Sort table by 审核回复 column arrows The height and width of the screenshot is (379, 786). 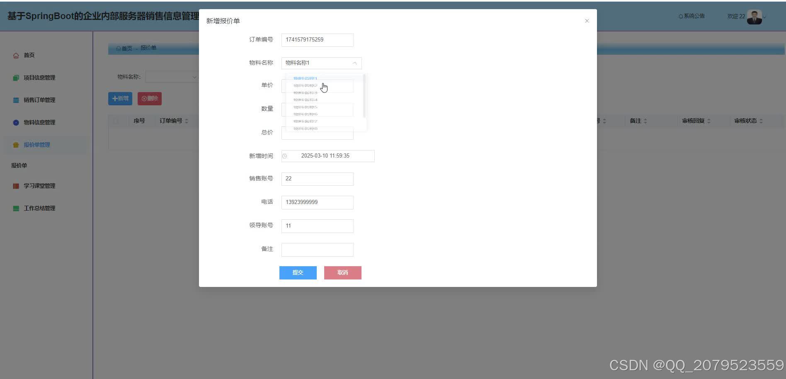tap(709, 121)
